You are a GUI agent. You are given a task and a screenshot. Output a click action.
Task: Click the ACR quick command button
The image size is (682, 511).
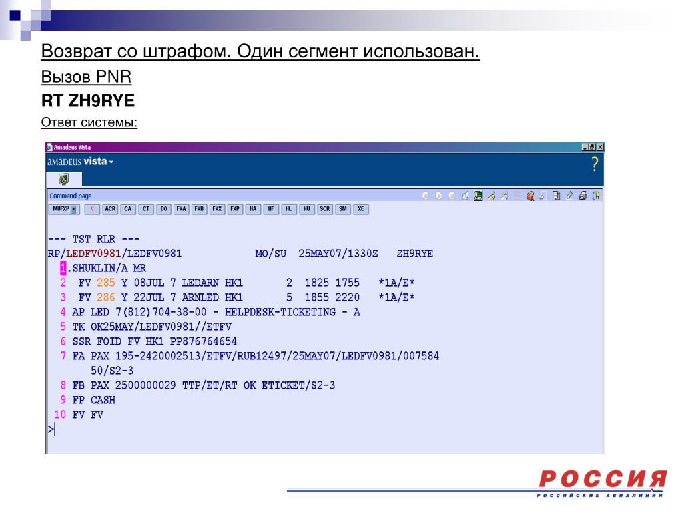pos(110,209)
